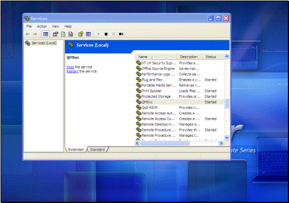Click the vertical scrollbar up arrow
289x203 pixels.
click(x=226, y=56)
